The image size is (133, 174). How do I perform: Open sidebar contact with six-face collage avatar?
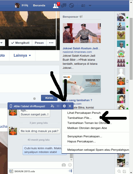tap(121, 63)
